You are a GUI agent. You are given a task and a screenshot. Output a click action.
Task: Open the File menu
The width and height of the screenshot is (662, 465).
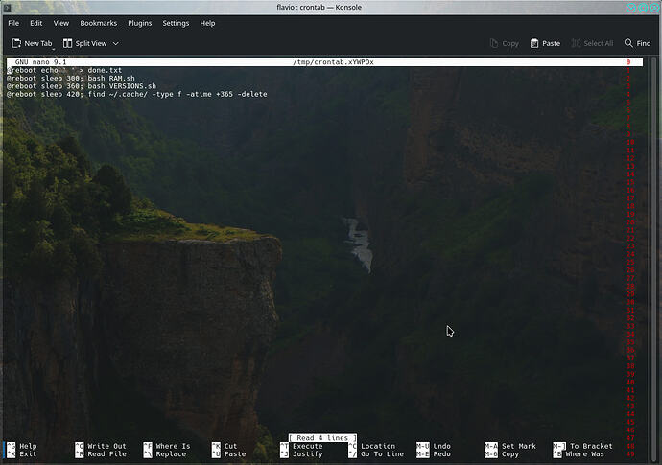[x=13, y=23]
